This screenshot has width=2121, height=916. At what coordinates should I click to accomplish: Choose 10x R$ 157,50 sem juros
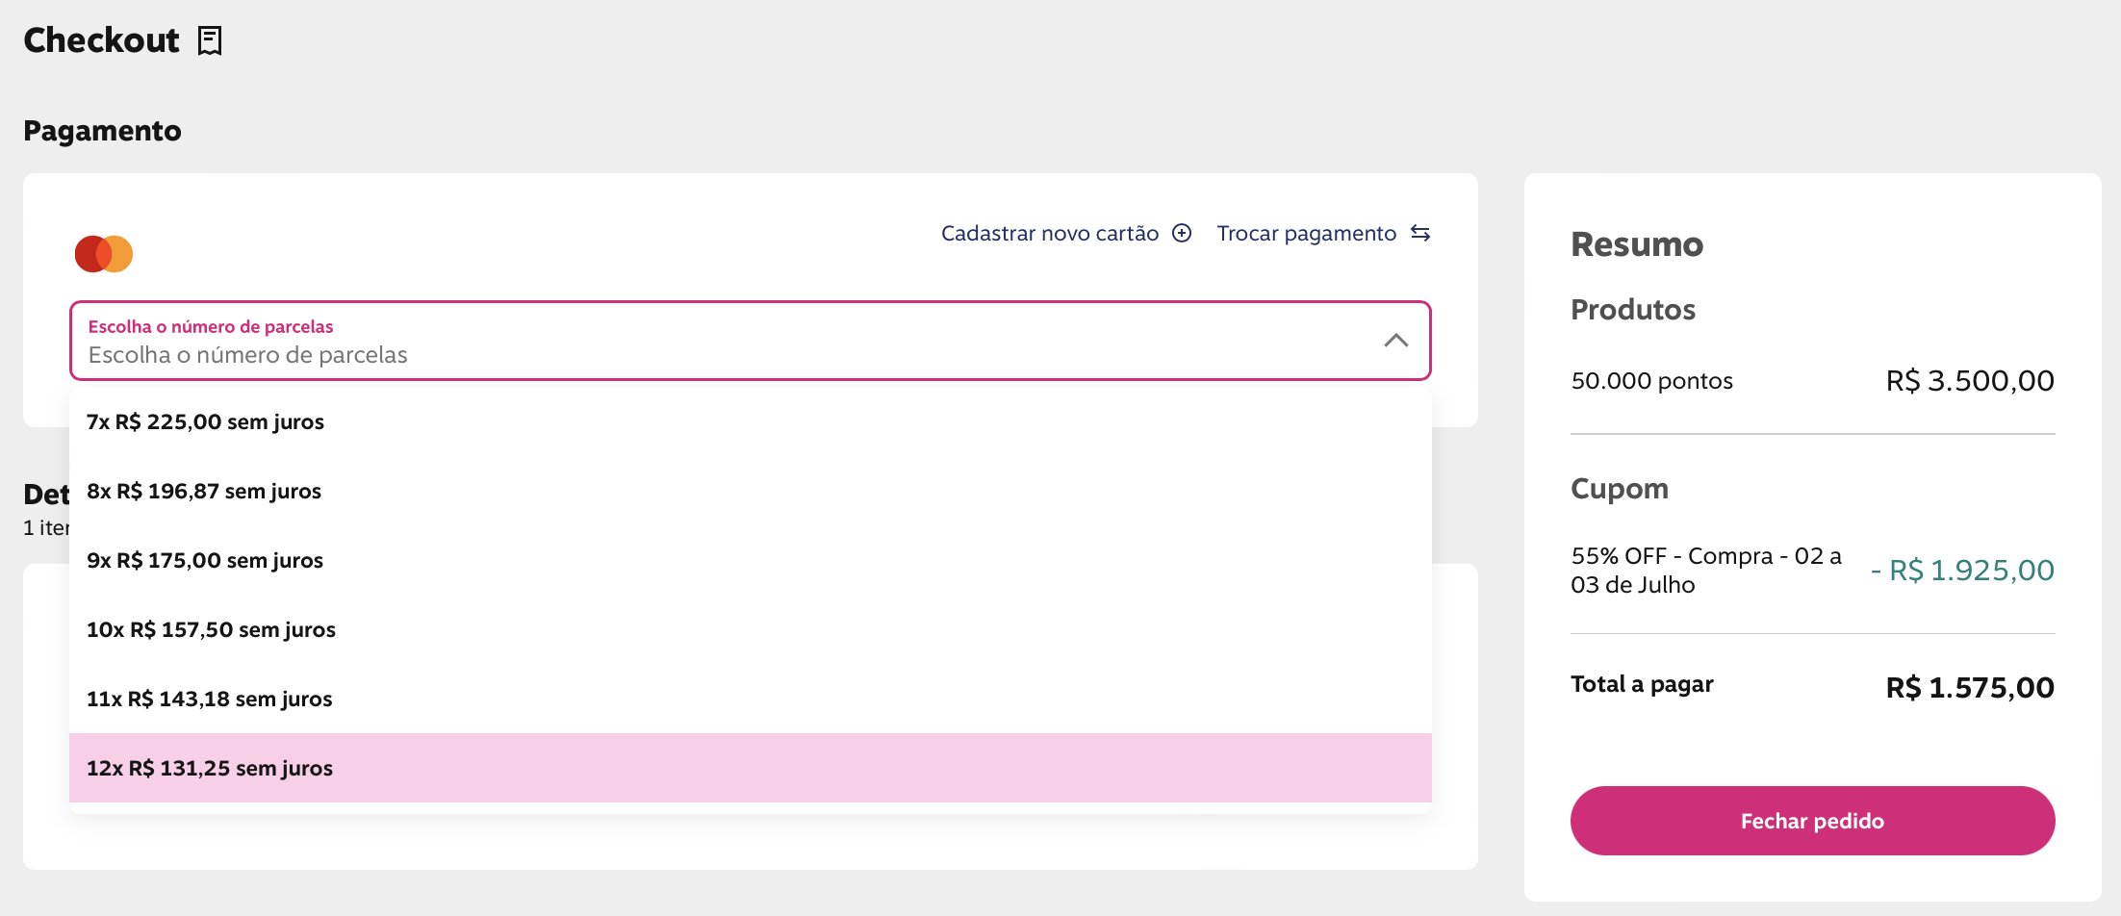751,629
